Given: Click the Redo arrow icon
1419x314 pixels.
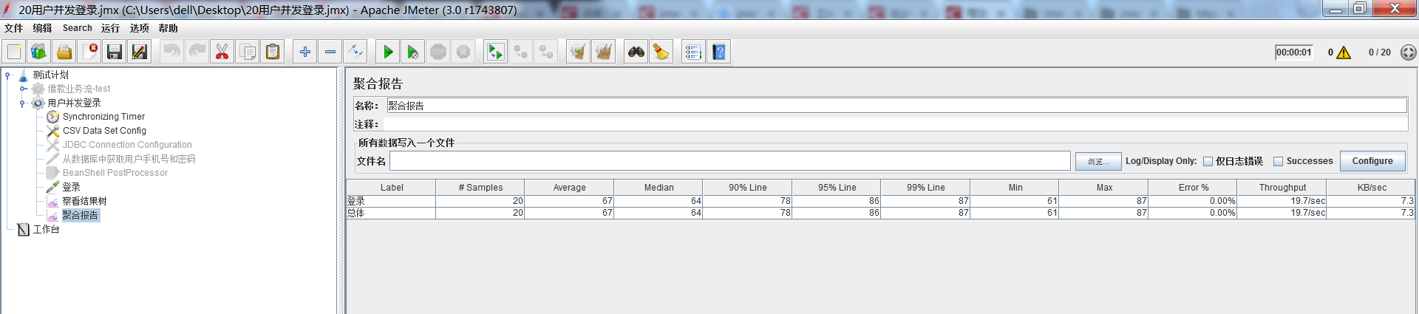Looking at the screenshot, I should pyautogui.click(x=197, y=52).
